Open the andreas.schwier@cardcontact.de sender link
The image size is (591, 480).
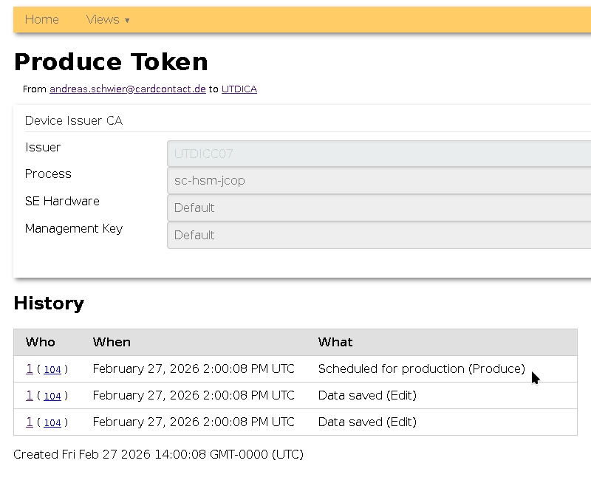127,89
